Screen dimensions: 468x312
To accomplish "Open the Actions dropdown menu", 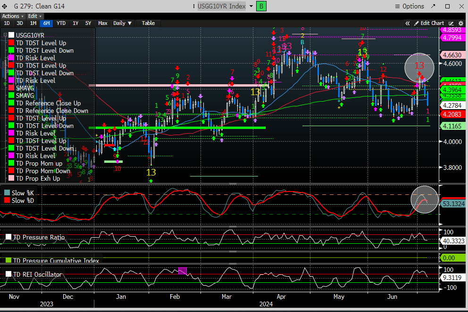I will [12, 16].
